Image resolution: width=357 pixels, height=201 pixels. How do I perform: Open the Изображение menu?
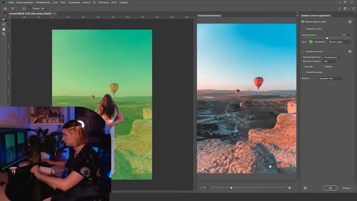click(x=43, y=2)
